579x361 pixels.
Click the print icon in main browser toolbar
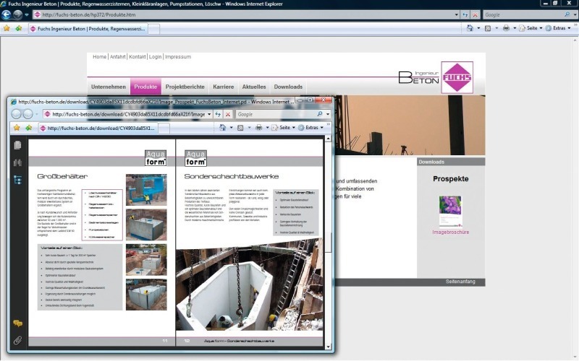506,28
